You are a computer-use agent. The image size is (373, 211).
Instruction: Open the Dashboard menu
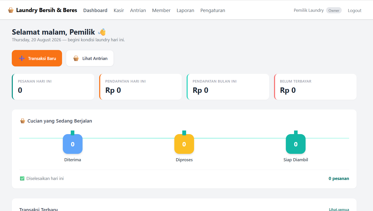point(95,11)
